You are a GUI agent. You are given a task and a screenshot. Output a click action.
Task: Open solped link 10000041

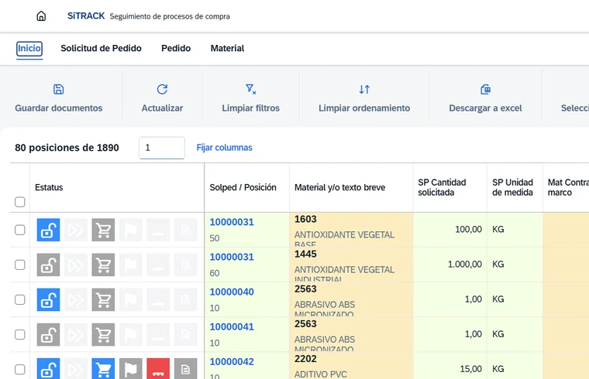232,326
